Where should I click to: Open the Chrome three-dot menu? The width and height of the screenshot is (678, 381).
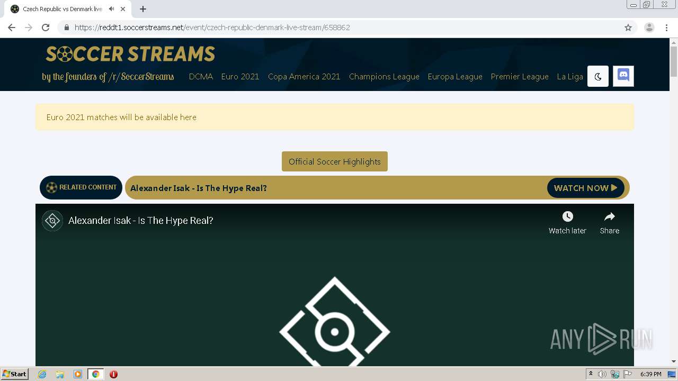pyautogui.click(x=666, y=28)
